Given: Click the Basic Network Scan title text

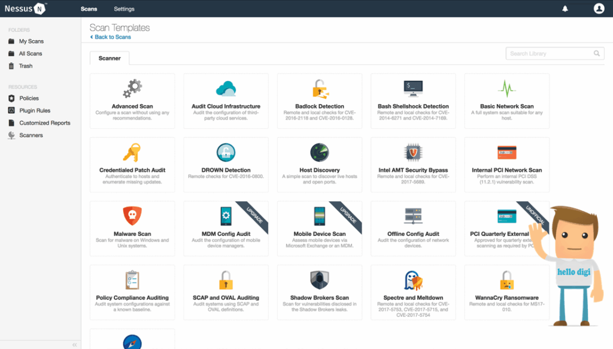Looking at the screenshot, I should click(506, 107).
